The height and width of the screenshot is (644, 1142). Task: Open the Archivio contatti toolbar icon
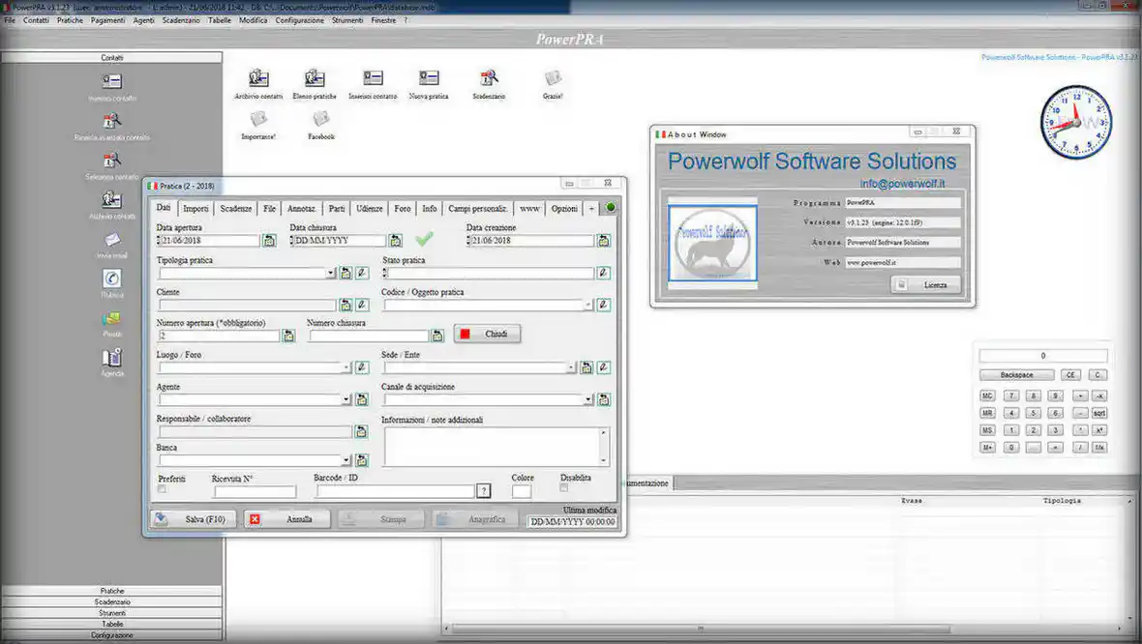click(258, 78)
